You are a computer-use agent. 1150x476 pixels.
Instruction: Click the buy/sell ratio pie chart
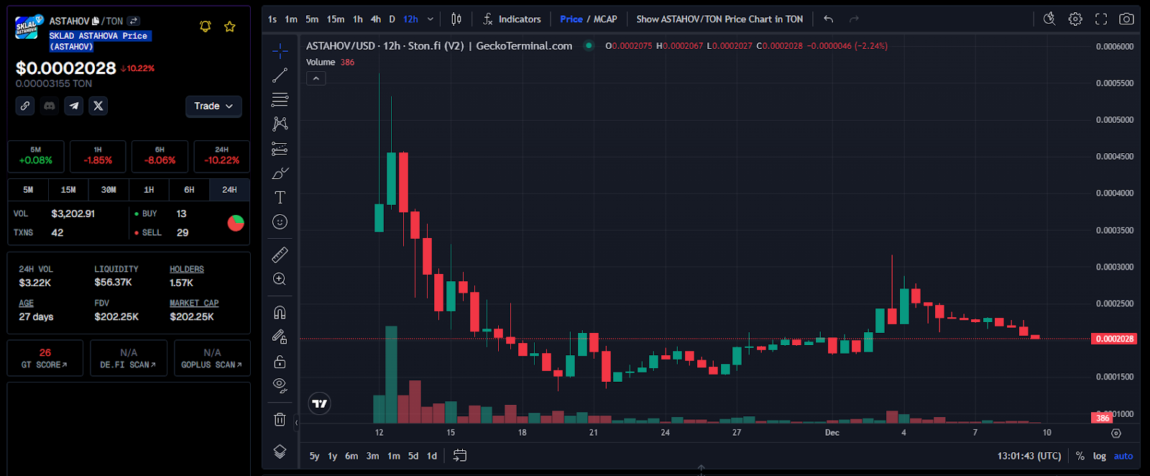click(x=236, y=223)
